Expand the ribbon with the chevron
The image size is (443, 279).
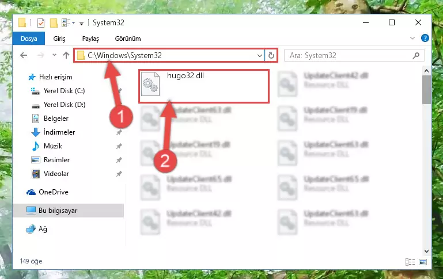point(412,38)
